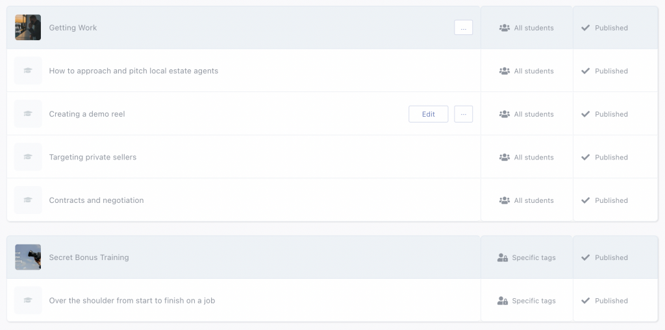Open the Getting Work thumbnail image
Image resolution: width=665 pixels, height=330 pixels.
[x=28, y=27]
